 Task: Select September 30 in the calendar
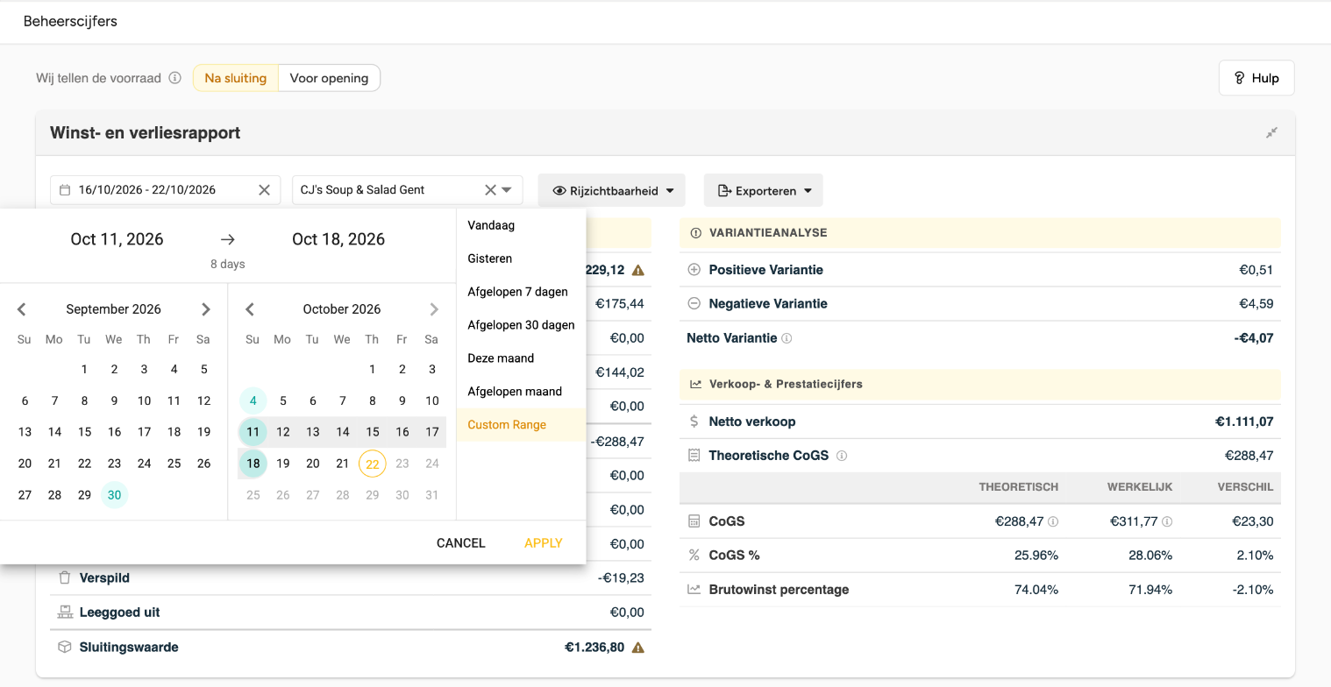[x=115, y=495]
